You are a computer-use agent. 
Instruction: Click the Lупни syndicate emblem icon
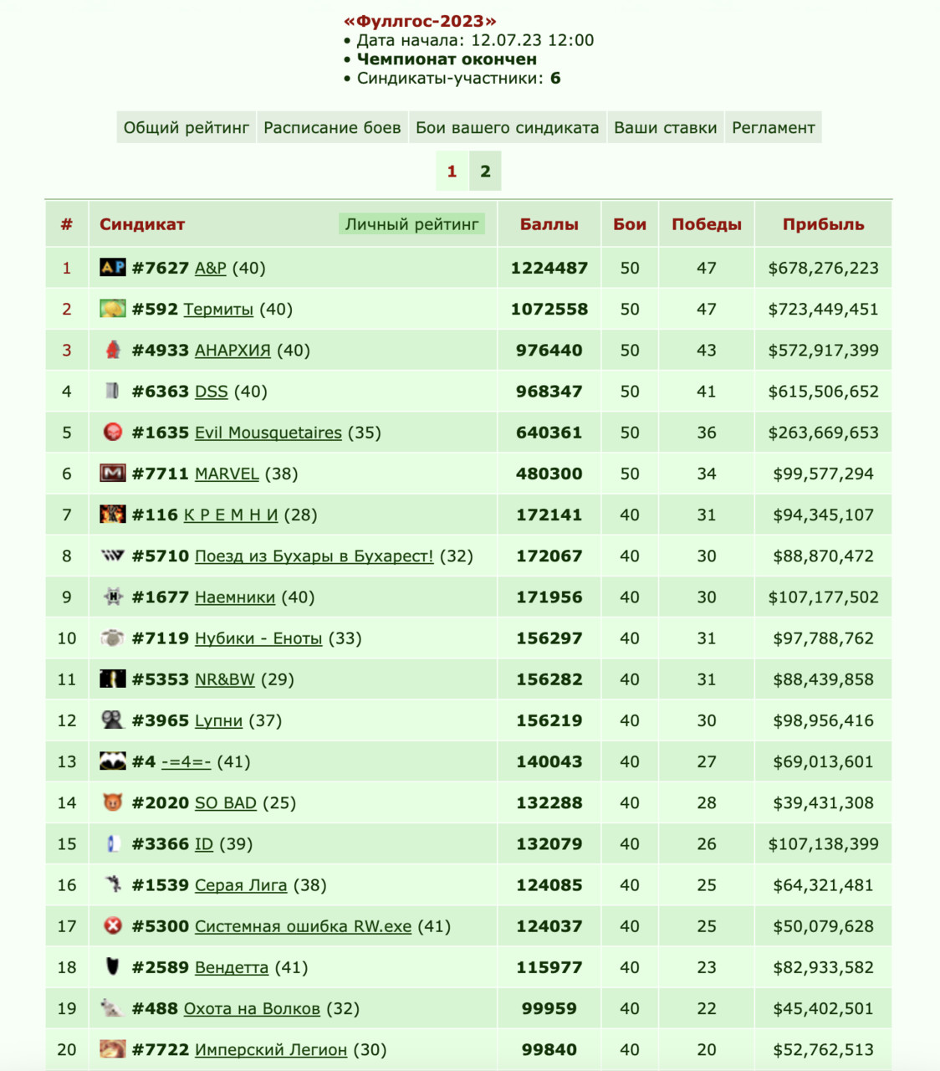click(113, 720)
